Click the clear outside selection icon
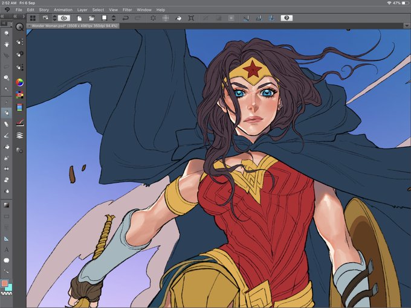411x308 pixels. [166, 18]
